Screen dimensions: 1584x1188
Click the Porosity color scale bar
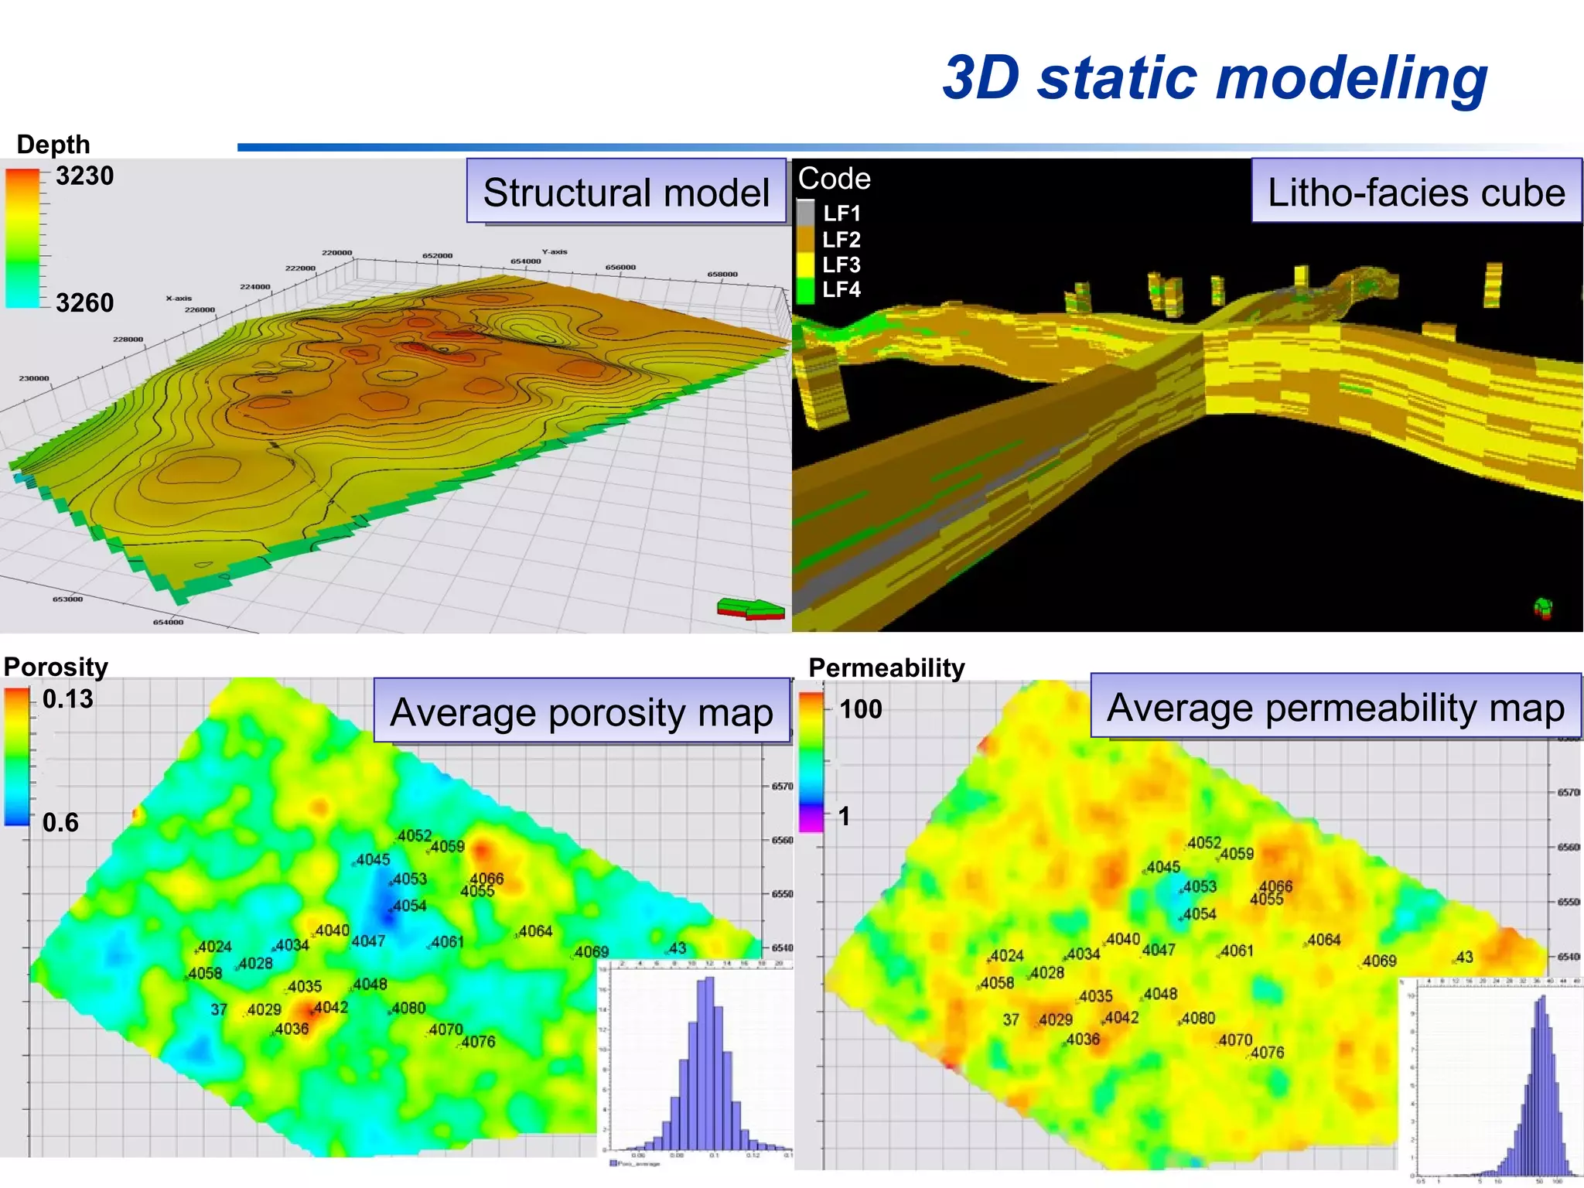[x=17, y=756]
